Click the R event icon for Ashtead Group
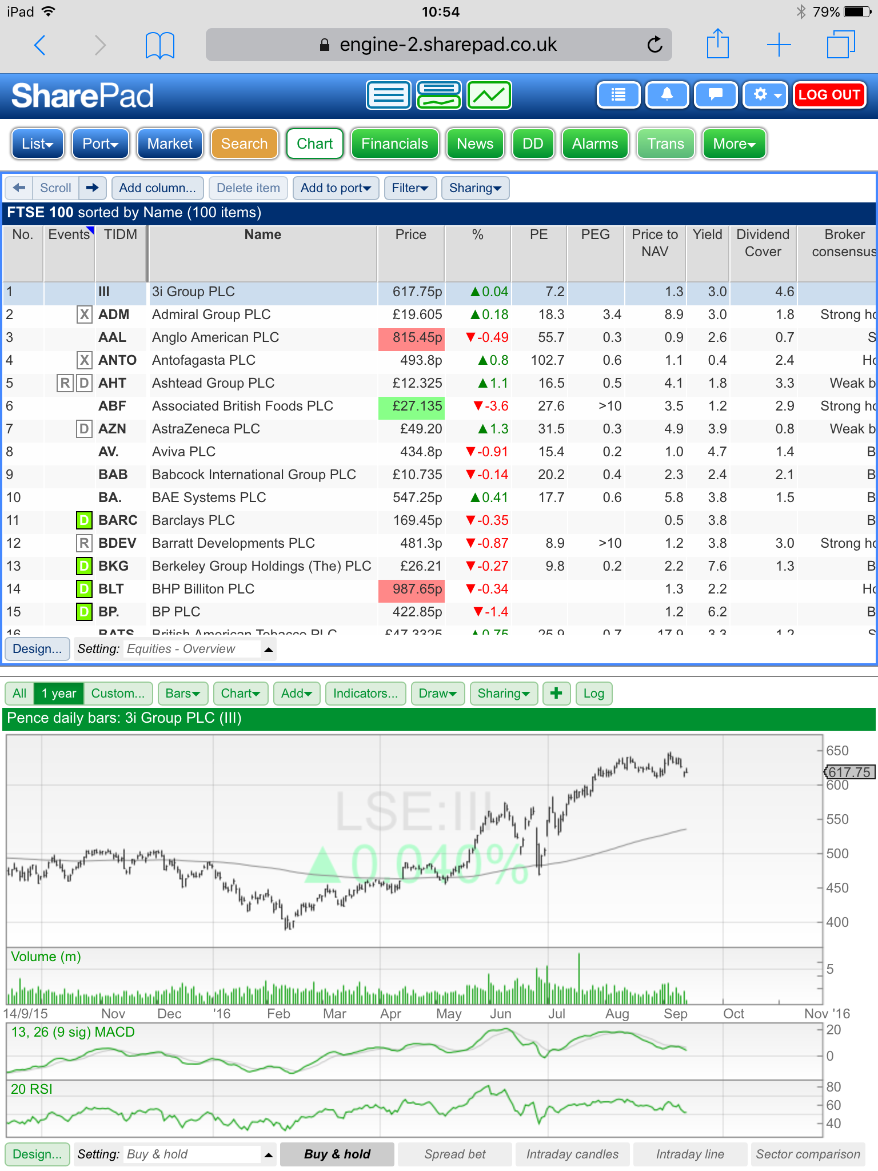Viewport: 878px width, 1171px height. point(65,383)
